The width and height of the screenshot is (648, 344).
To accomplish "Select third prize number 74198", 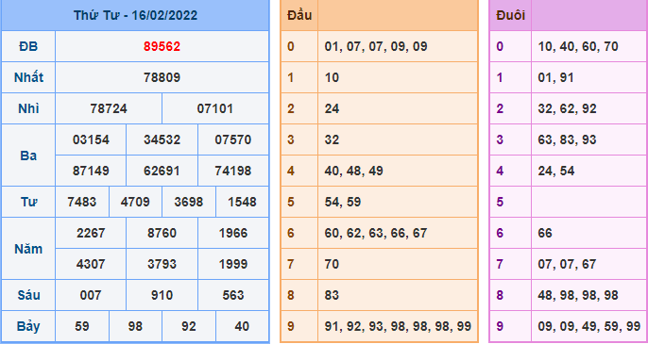I will click(x=233, y=171).
